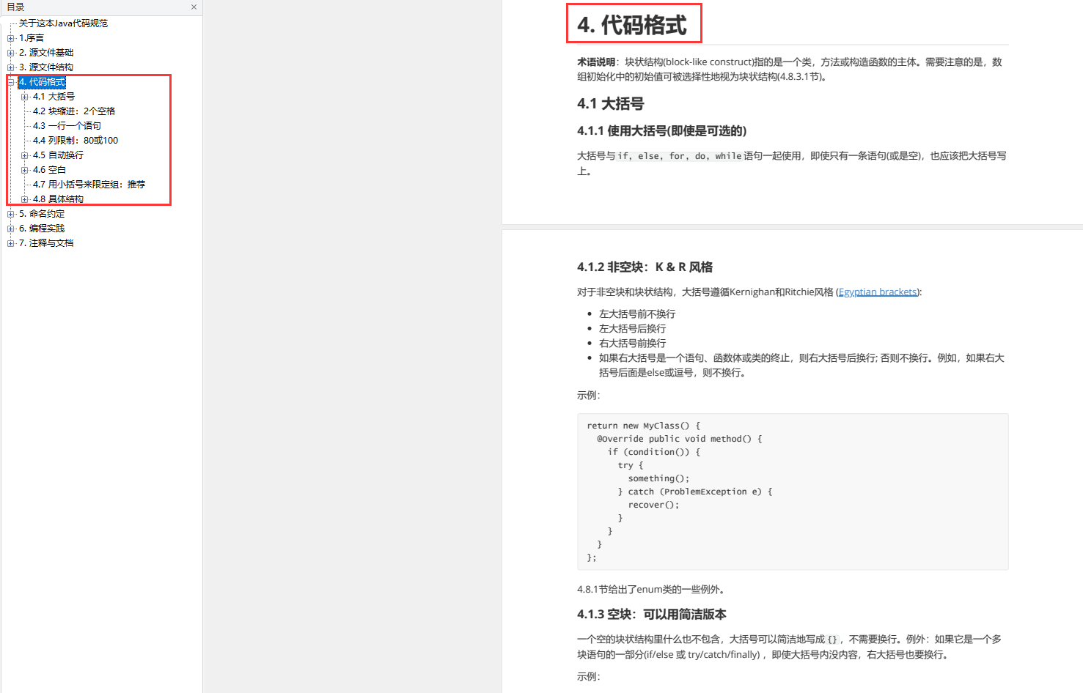Click 示例: label above the code block
The image size is (1083, 693).
[x=589, y=396]
